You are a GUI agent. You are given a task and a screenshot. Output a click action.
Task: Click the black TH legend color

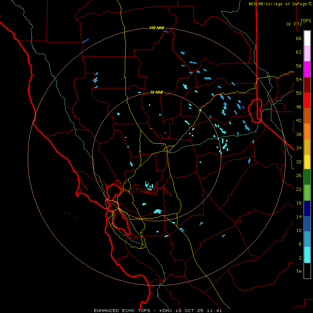pyautogui.click(x=307, y=271)
